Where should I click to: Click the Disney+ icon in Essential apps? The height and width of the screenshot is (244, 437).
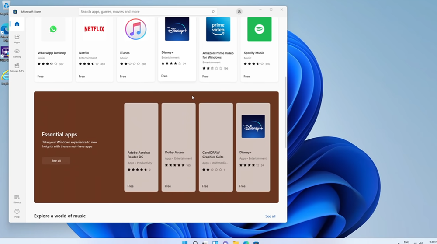point(253,126)
